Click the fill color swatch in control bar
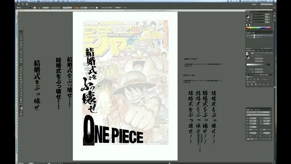Viewport: 291px width, 164px height. coord(30,8)
